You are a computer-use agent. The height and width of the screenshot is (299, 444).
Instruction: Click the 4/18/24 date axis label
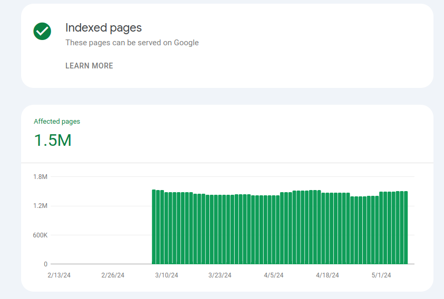coord(327,275)
